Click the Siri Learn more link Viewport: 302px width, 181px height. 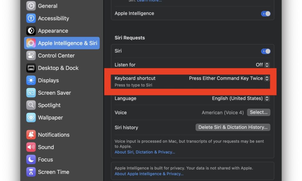click(x=149, y=1)
